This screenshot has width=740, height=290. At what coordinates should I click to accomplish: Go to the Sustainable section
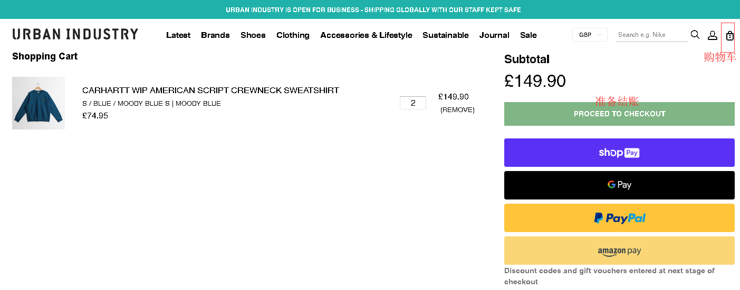click(445, 35)
